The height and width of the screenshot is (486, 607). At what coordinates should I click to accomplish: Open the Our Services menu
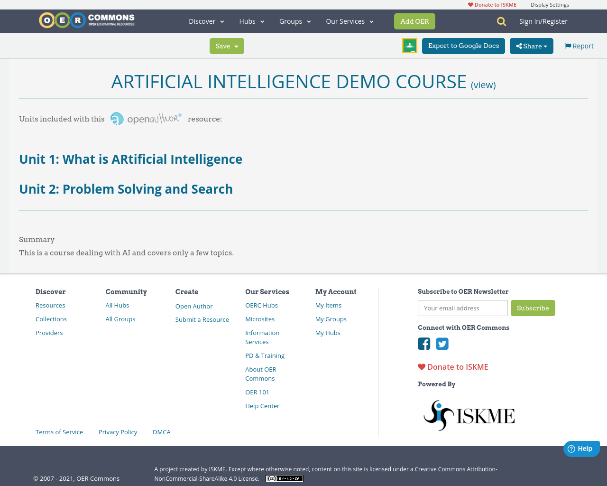point(349,21)
